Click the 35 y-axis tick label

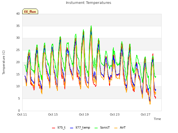(18, 26)
